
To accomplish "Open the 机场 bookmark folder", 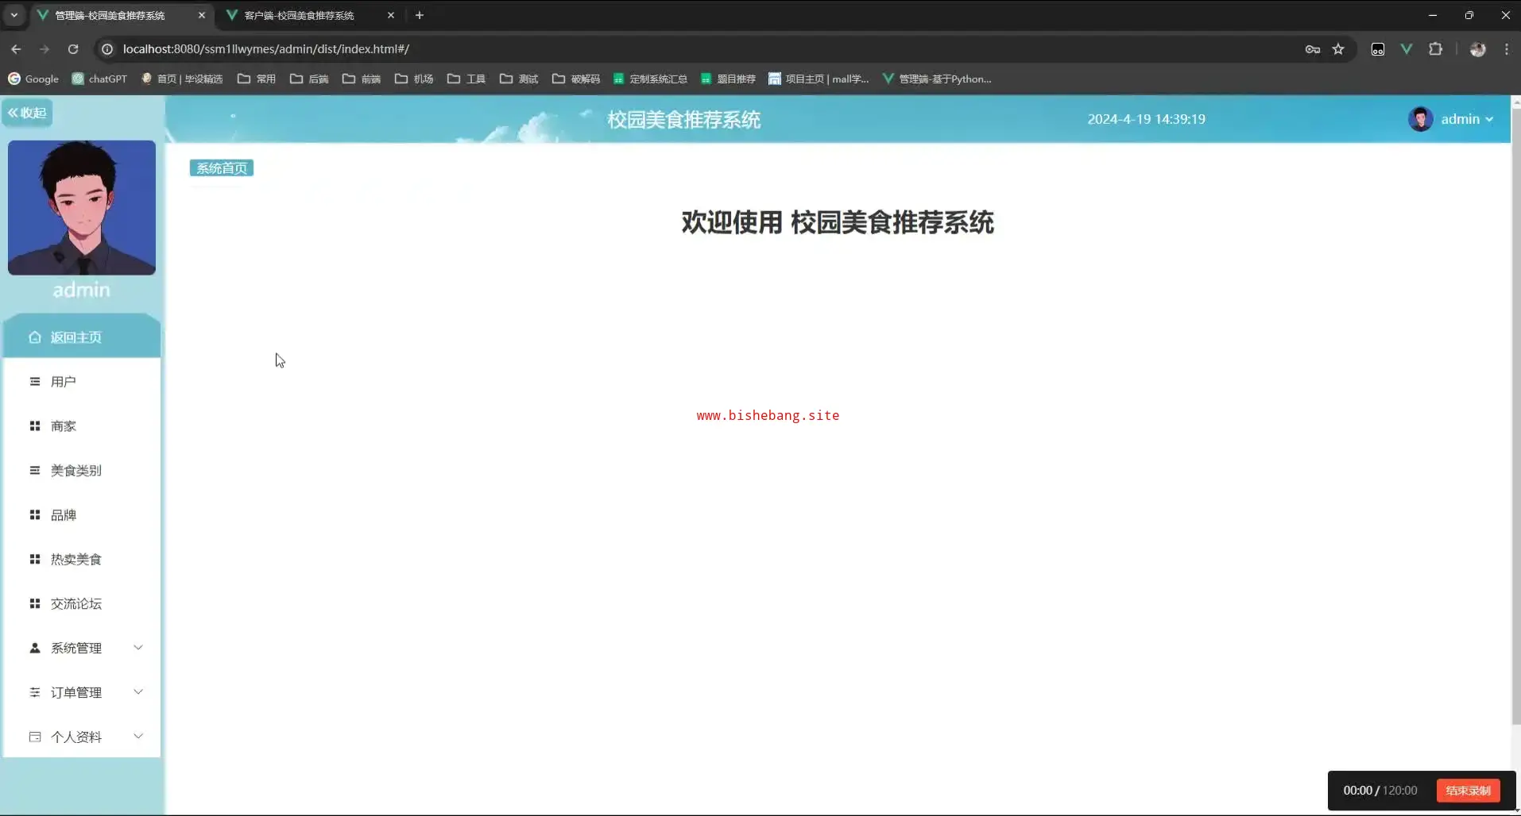I will tap(414, 79).
